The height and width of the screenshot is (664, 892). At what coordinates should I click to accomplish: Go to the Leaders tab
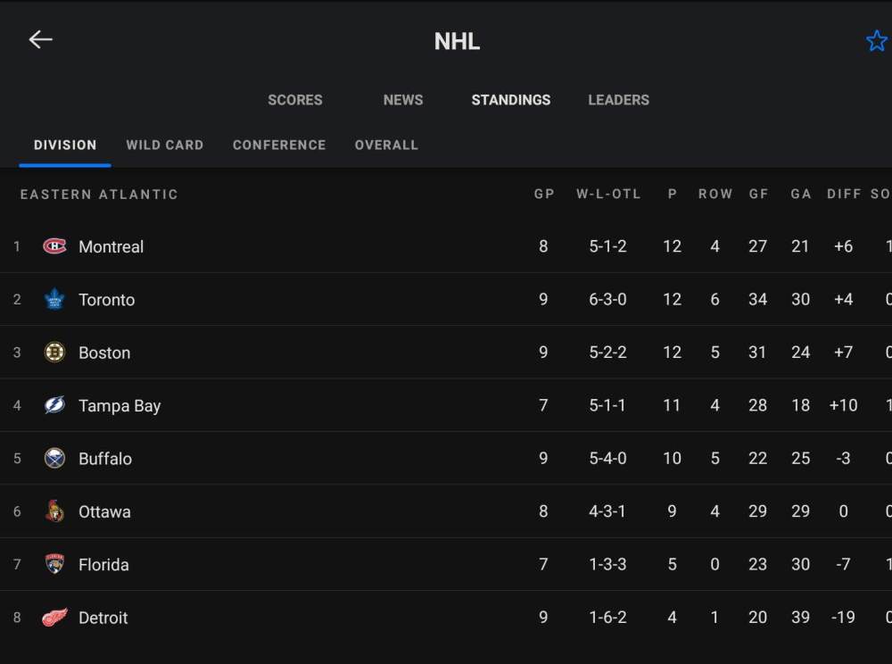[618, 100]
